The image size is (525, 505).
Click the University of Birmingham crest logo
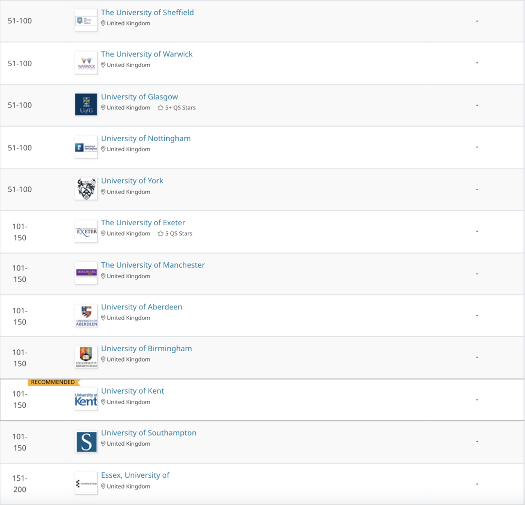pos(86,357)
